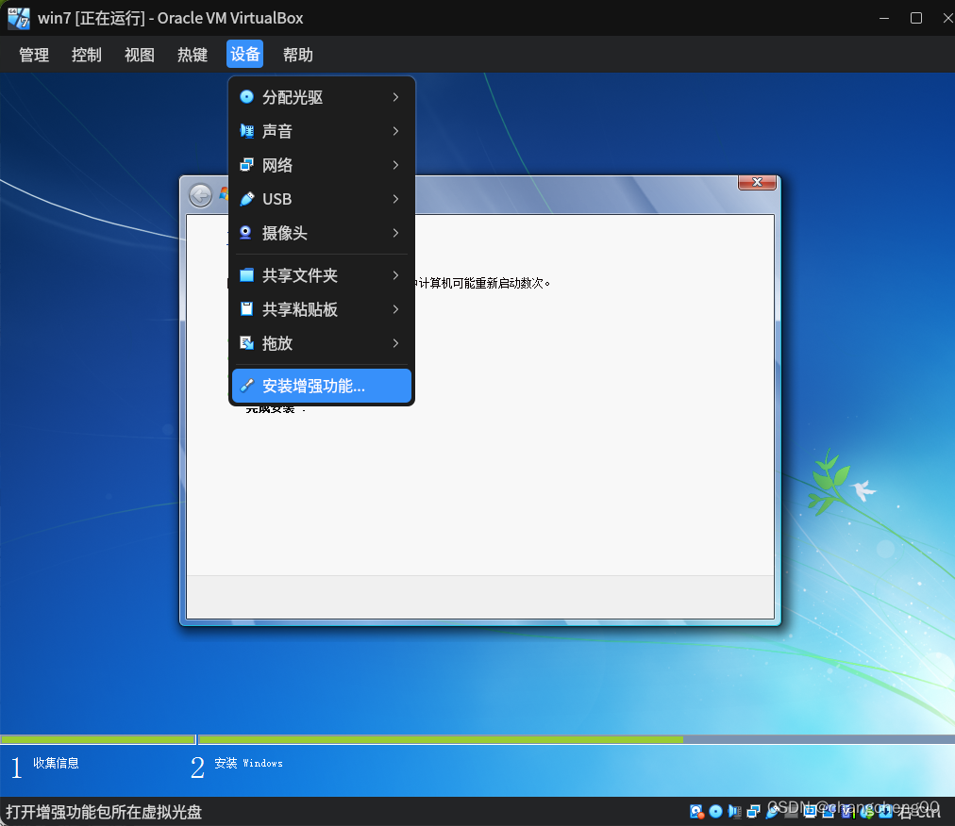Open the 热键 menu
Screen dimensions: 955x826
click(193, 55)
